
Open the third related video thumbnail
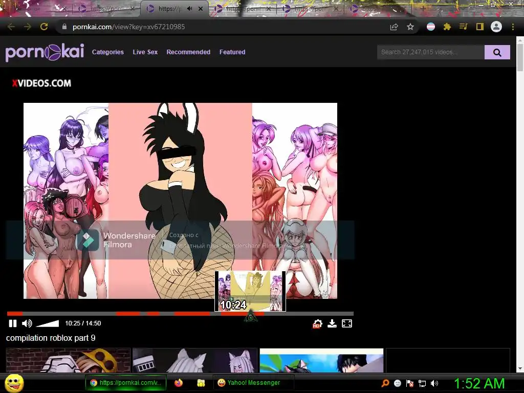point(321,360)
